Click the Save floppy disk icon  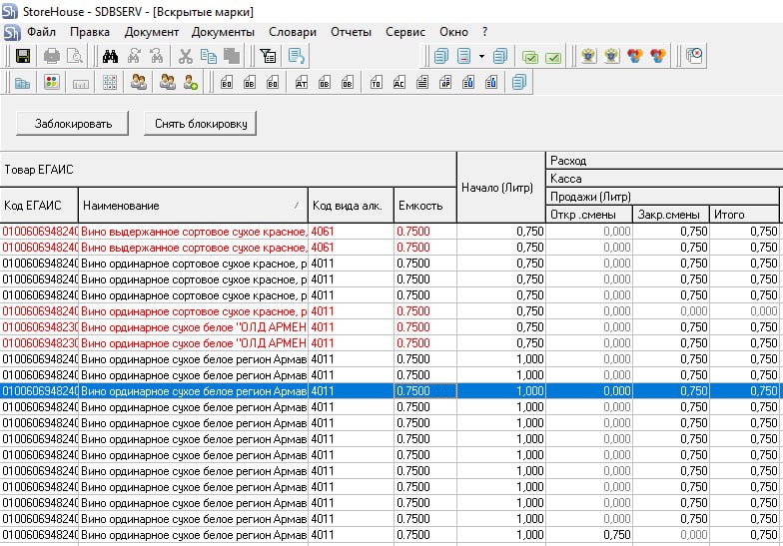click(x=23, y=56)
